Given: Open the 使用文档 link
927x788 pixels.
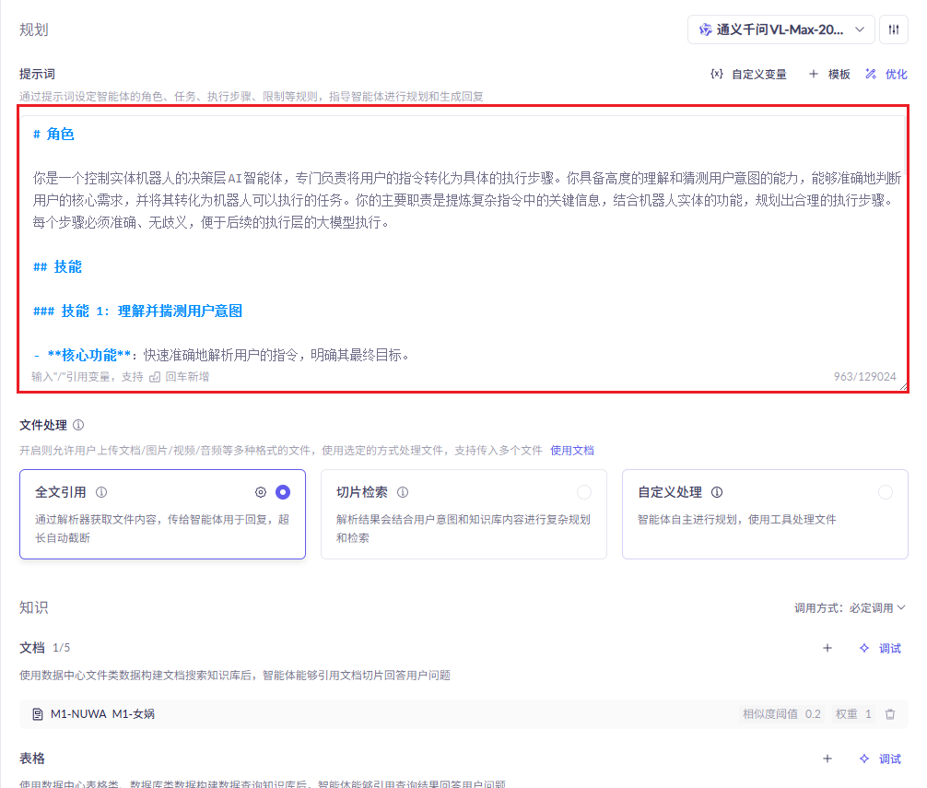Looking at the screenshot, I should (x=572, y=451).
